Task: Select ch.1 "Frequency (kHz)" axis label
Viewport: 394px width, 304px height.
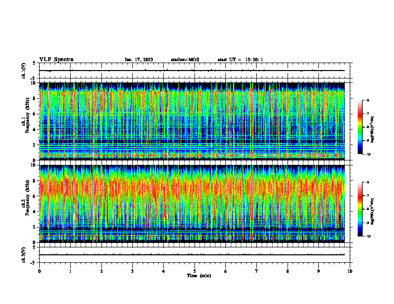Action: 27,115
